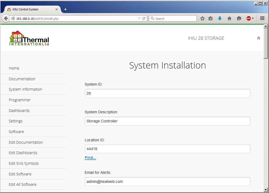269x193 pixels.
Task: Open Edit Dashboards in the sidebar
Action: coord(23,153)
